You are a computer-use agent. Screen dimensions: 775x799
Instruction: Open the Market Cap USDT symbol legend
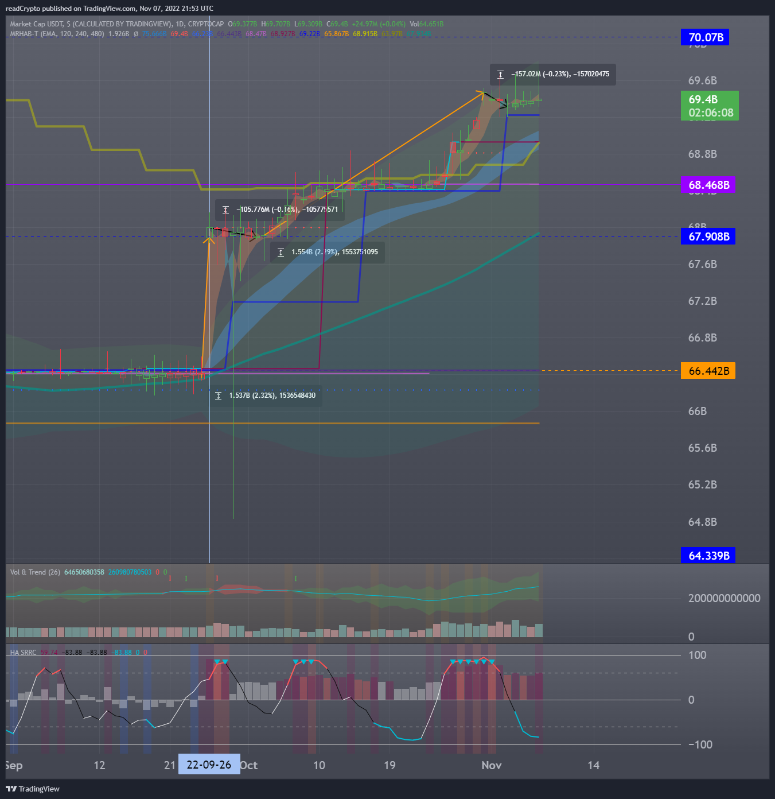click(x=116, y=24)
